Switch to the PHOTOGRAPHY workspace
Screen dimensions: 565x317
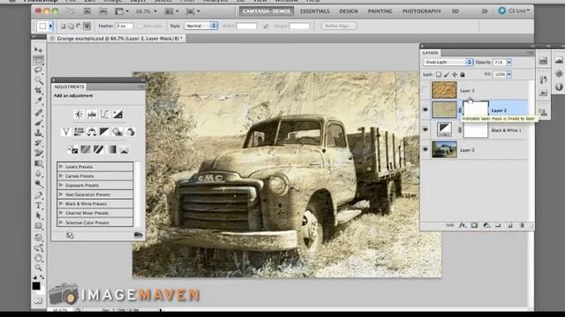click(x=422, y=11)
